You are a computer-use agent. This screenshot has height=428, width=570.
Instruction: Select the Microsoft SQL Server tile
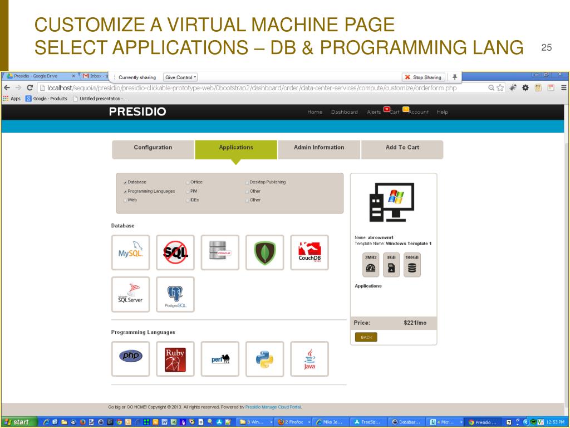(x=130, y=294)
